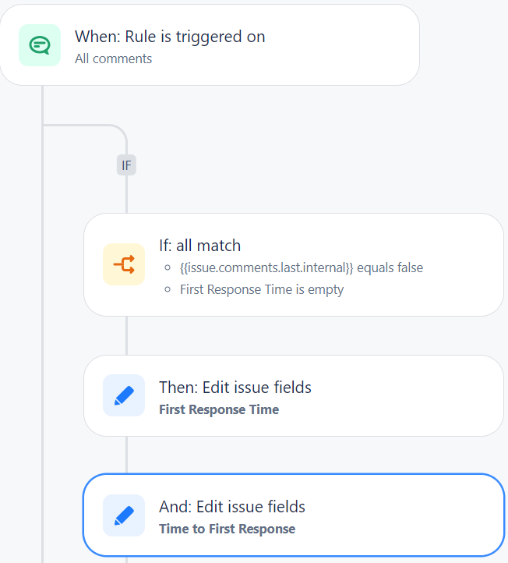This screenshot has width=508, height=563.
Task: Click the connector between trigger and IF badge
Action: click(86, 126)
